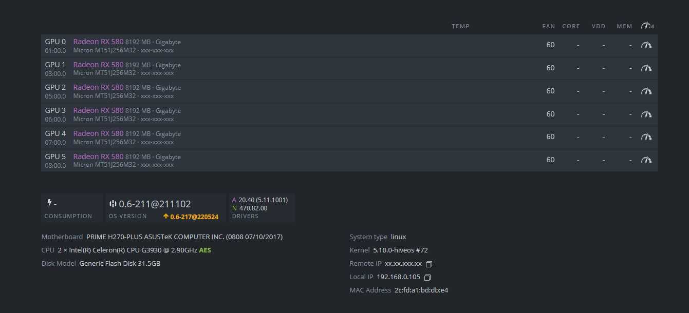Click MAC address 2c:fd:a1:bd:db:e4
The height and width of the screenshot is (313, 689).
click(421, 290)
